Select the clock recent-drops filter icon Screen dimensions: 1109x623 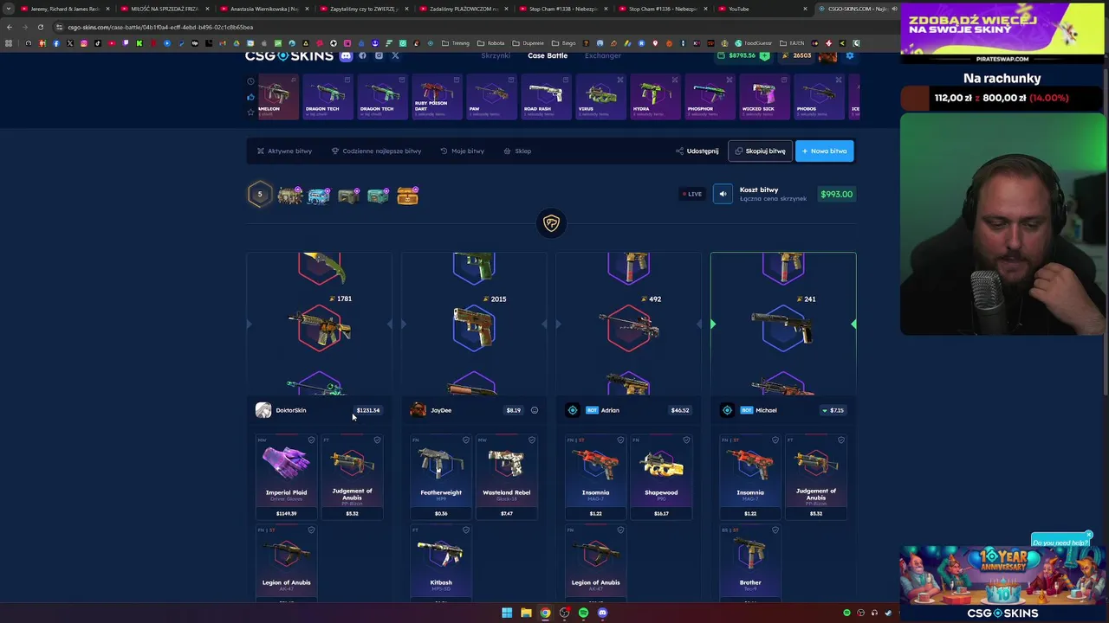(251, 81)
